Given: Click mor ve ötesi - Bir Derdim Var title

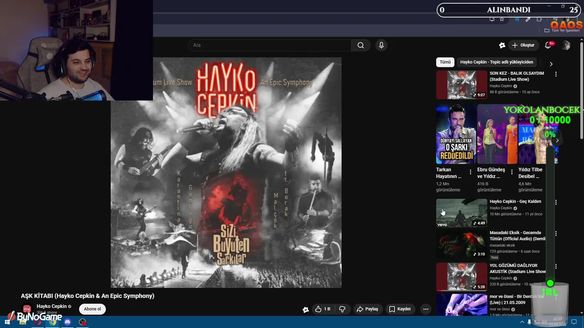Looking at the screenshot, I should [x=517, y=299].
